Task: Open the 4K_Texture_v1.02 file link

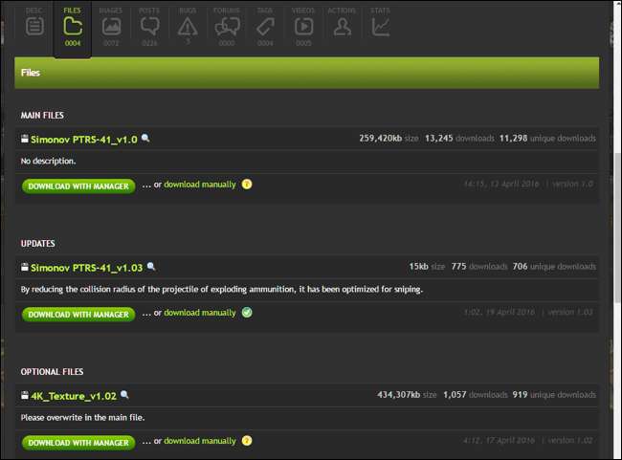Action: coord(74,396)
